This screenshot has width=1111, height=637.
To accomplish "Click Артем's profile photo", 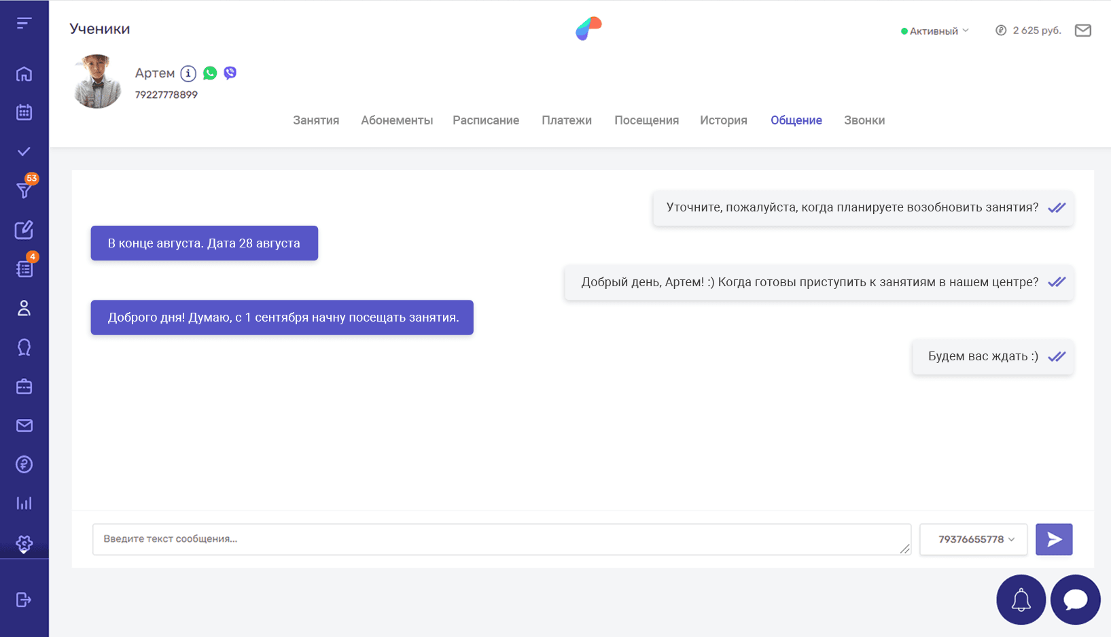I will coord(97,82).
